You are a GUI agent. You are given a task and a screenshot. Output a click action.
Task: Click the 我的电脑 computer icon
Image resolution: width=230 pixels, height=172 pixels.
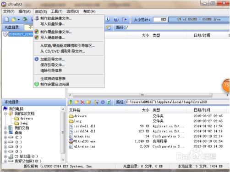point(5,108)
